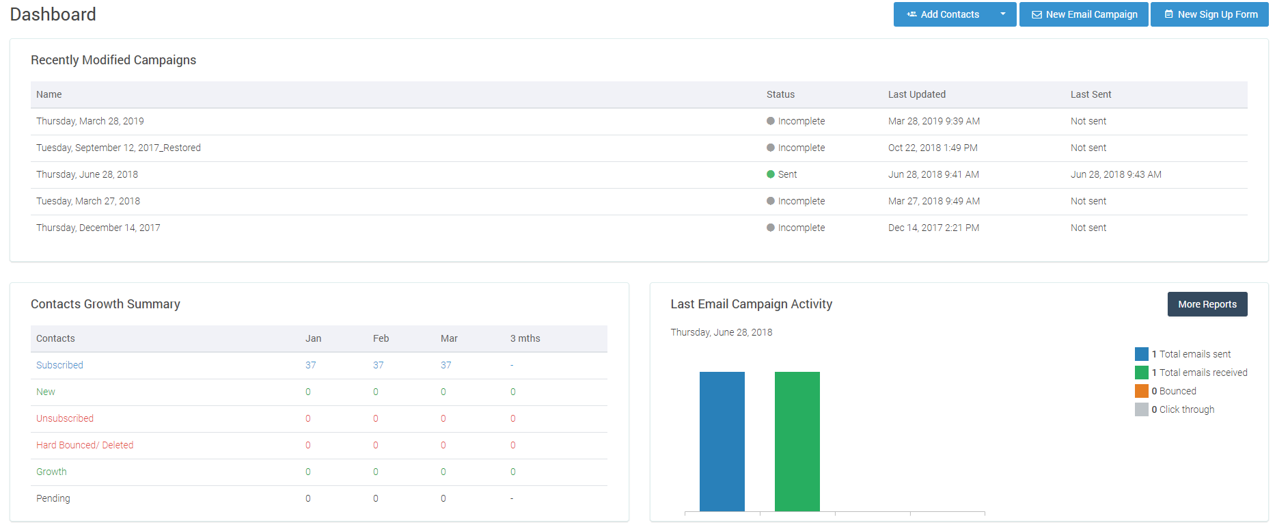
Task: Click the green Sent status dot
Action: tap(771, 174)
